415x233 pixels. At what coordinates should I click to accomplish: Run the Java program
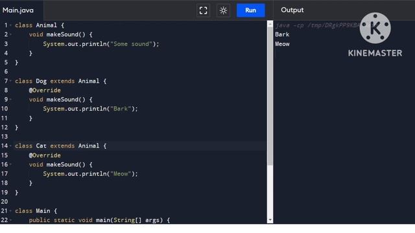[251, 10]
